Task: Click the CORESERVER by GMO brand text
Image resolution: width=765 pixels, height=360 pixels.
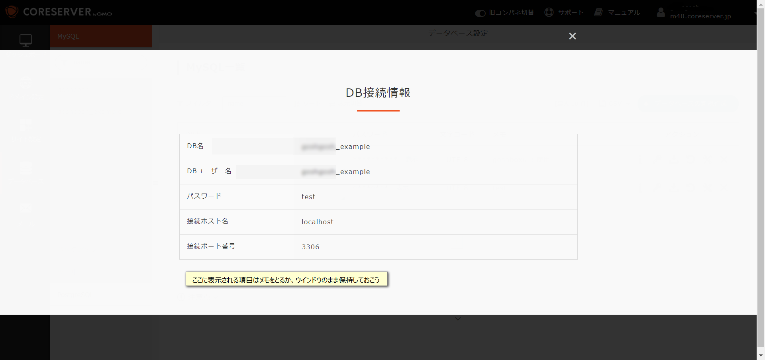Action: tap(67, 12)
